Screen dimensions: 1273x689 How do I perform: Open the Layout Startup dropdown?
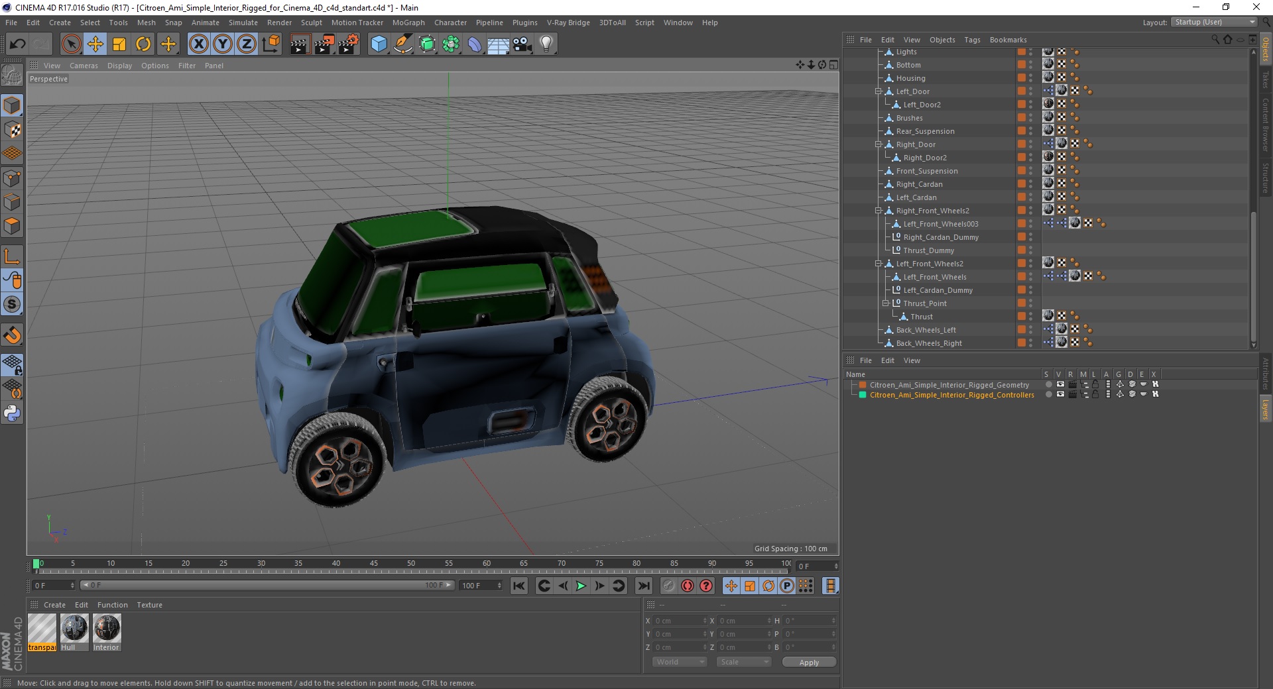1213,23
